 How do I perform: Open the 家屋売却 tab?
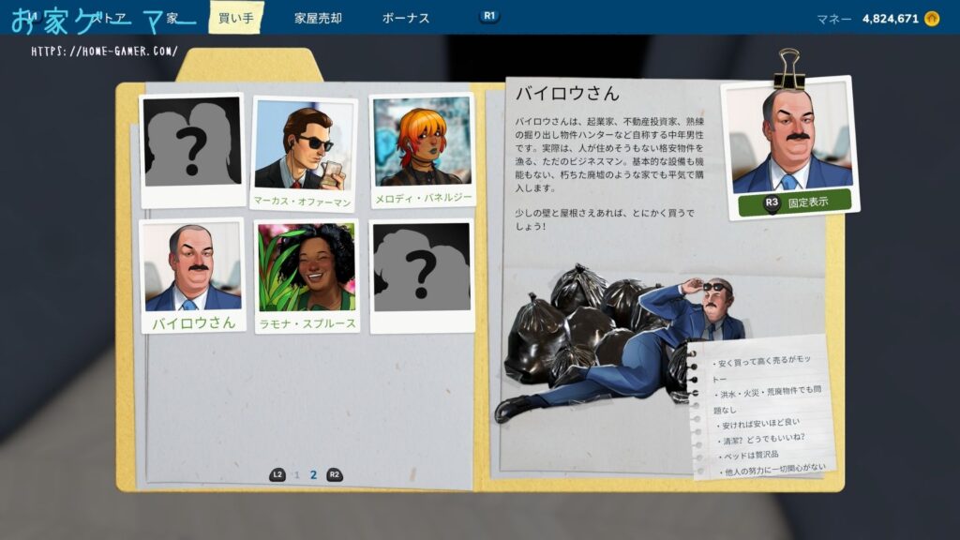pos(318,19)
